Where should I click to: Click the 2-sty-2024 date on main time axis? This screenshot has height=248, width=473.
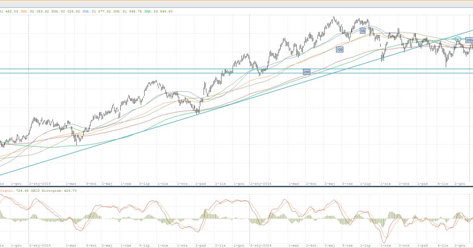tap(261, 183)
